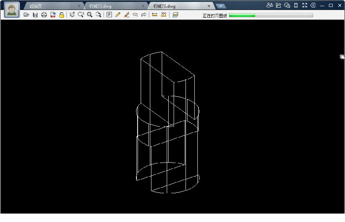Image resolution: width=345 pixels, height=222 pixels.
Task: Close the inactive 机械73.dwg tab
Action: (x=143, y=6)
